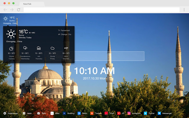This screenshot has width=189, height=118.
Task: Open the Preferences gear icon
Action: 5,113
